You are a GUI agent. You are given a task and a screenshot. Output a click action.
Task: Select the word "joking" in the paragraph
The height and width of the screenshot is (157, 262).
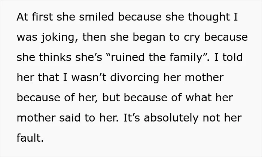[x=58, y=37]
